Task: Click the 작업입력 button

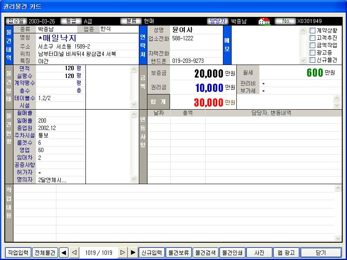Action: (18, 253)
